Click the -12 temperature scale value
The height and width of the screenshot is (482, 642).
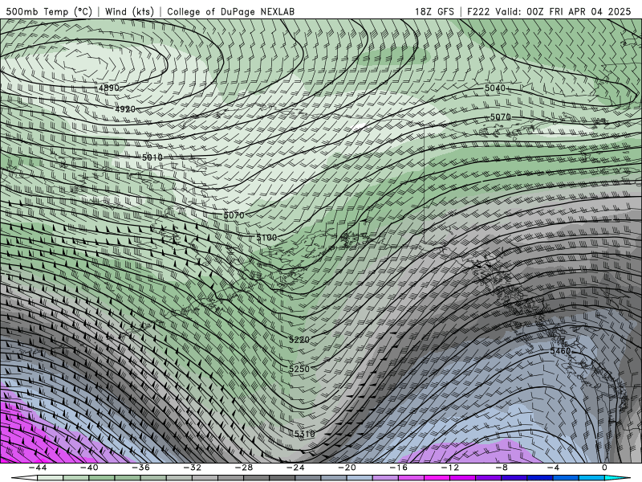point(450,468)
